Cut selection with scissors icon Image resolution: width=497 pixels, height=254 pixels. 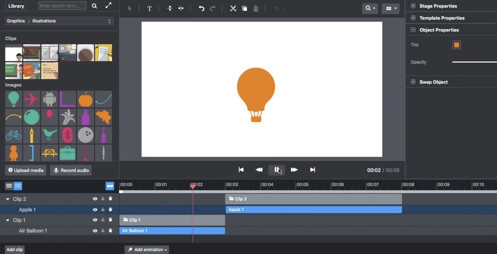tap(233, 9)
